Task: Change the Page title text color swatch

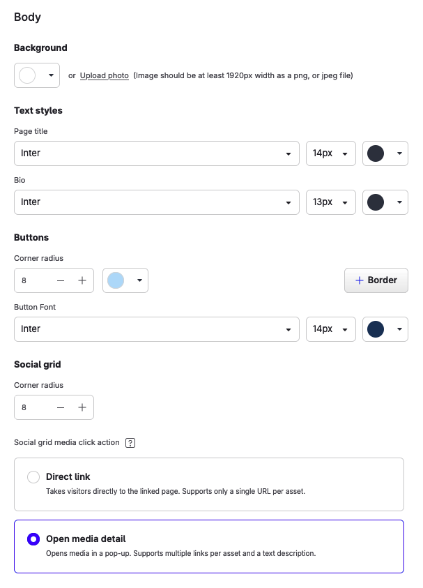Action: click(x=385, y=153)
